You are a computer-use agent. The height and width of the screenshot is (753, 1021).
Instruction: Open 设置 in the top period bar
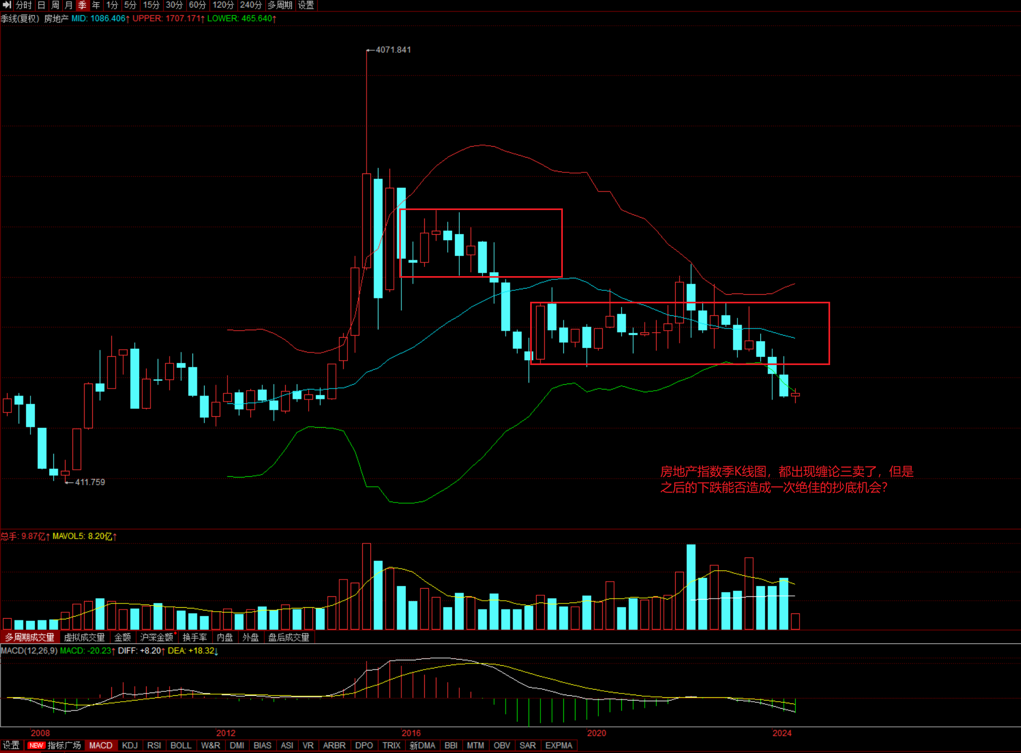[x=306, y=5]
